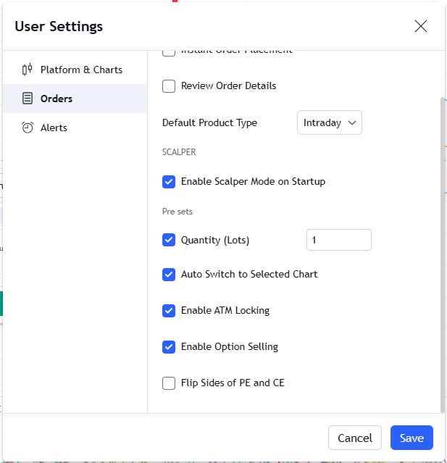447x463 pixels.
Task: Click the candlestick icon beside Platform & Charts
Action: coord(28,70)
